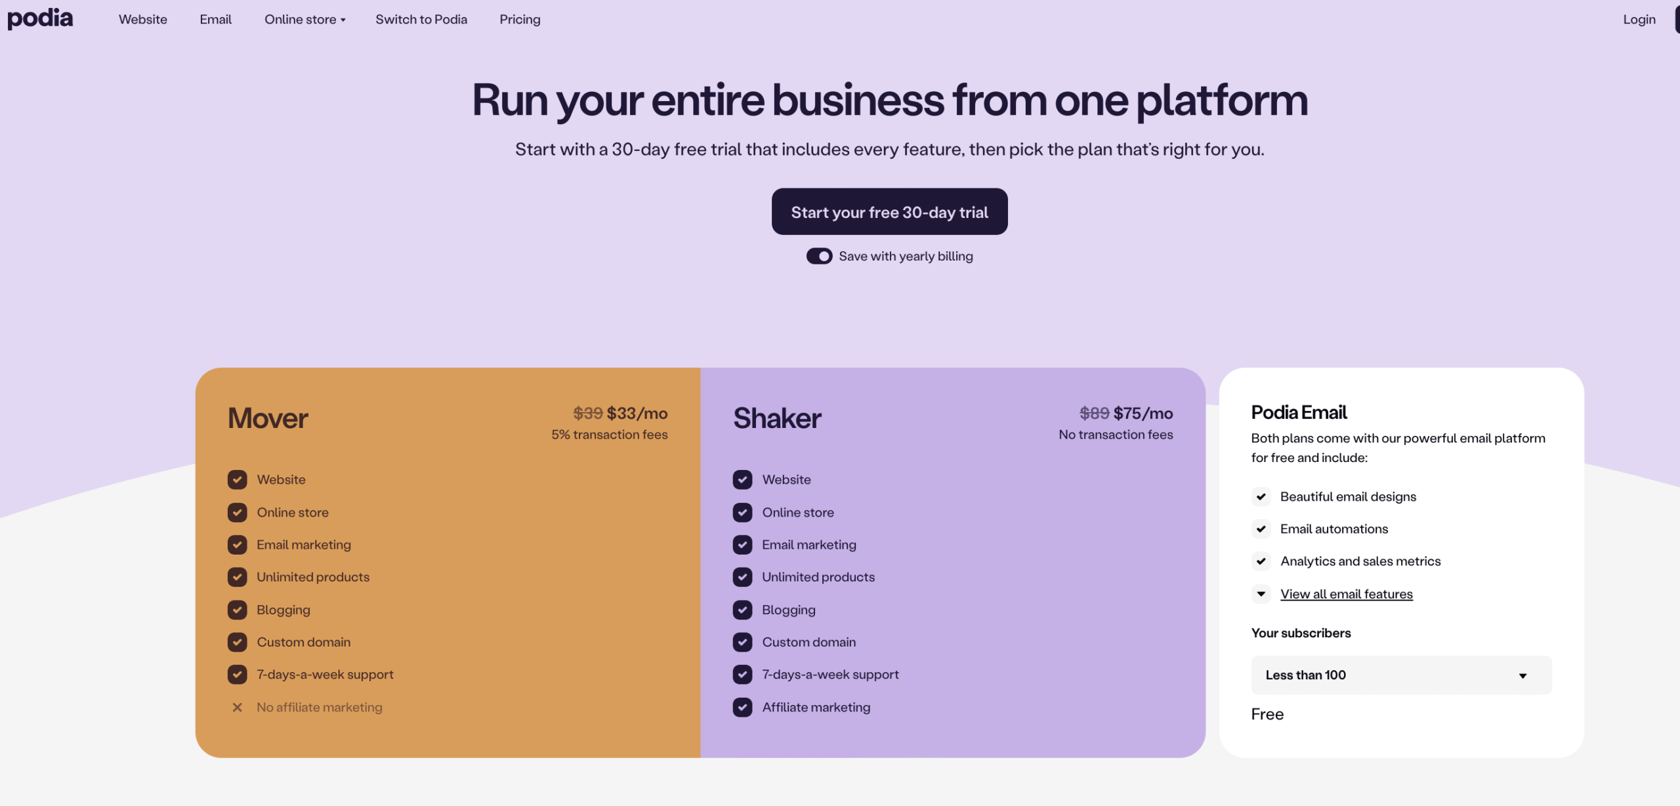
Task: Go to the Website nav item
Action: coord(143,20)
